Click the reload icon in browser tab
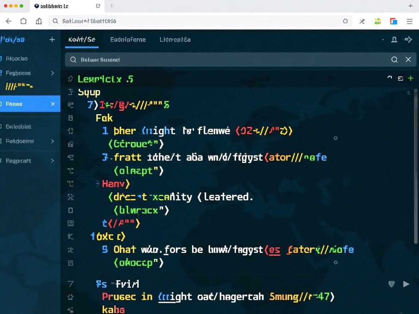 point(98,6)
